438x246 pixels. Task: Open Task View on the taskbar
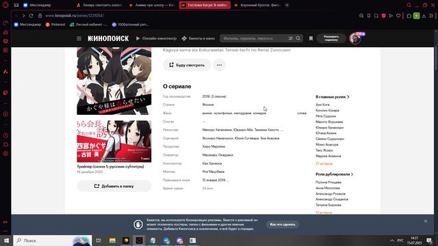(x=99, y=241)
